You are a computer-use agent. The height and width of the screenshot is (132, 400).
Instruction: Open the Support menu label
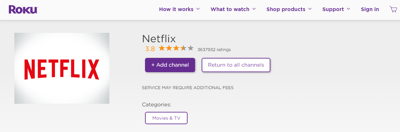pyautogui.click(x=333, y=9)
